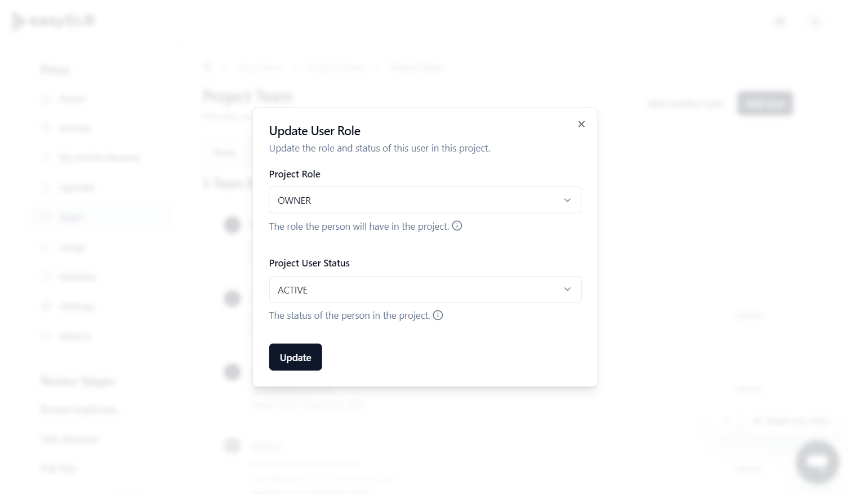Open Home in the sidebar
Image resolution: width=850 pixels, height=494 pixels.
pyautogui.click(x=73, y=99)
